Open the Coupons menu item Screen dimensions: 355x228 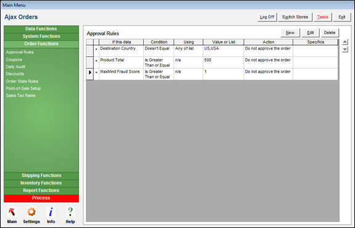coord(14,59)
